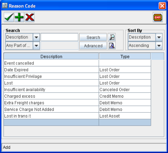This screenshot has width=168, height=153.
Task: Click the Advanced button
Action: 93,46
